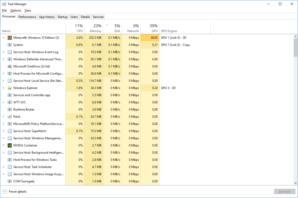Click the scroll down arrow of the process list
The image size is (298, 198).
295,183
